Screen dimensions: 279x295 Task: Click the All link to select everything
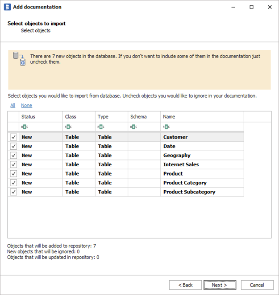click(x=13, y=106)
